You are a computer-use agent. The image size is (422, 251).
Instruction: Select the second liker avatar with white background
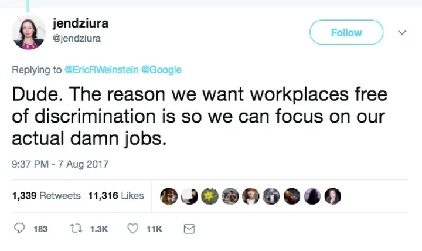(x=189, y=196)
